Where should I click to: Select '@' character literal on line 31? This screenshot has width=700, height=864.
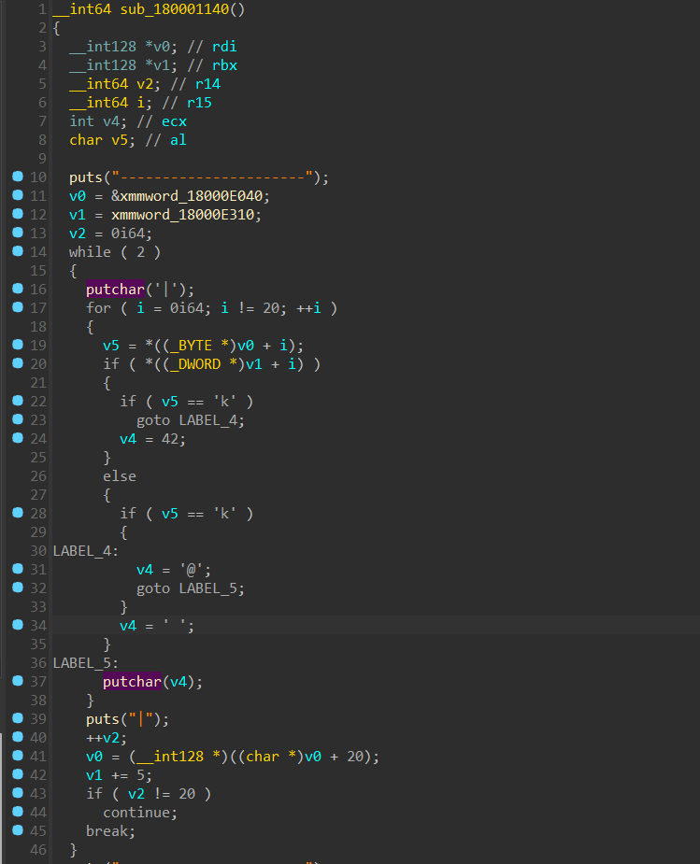click(192, 570)
